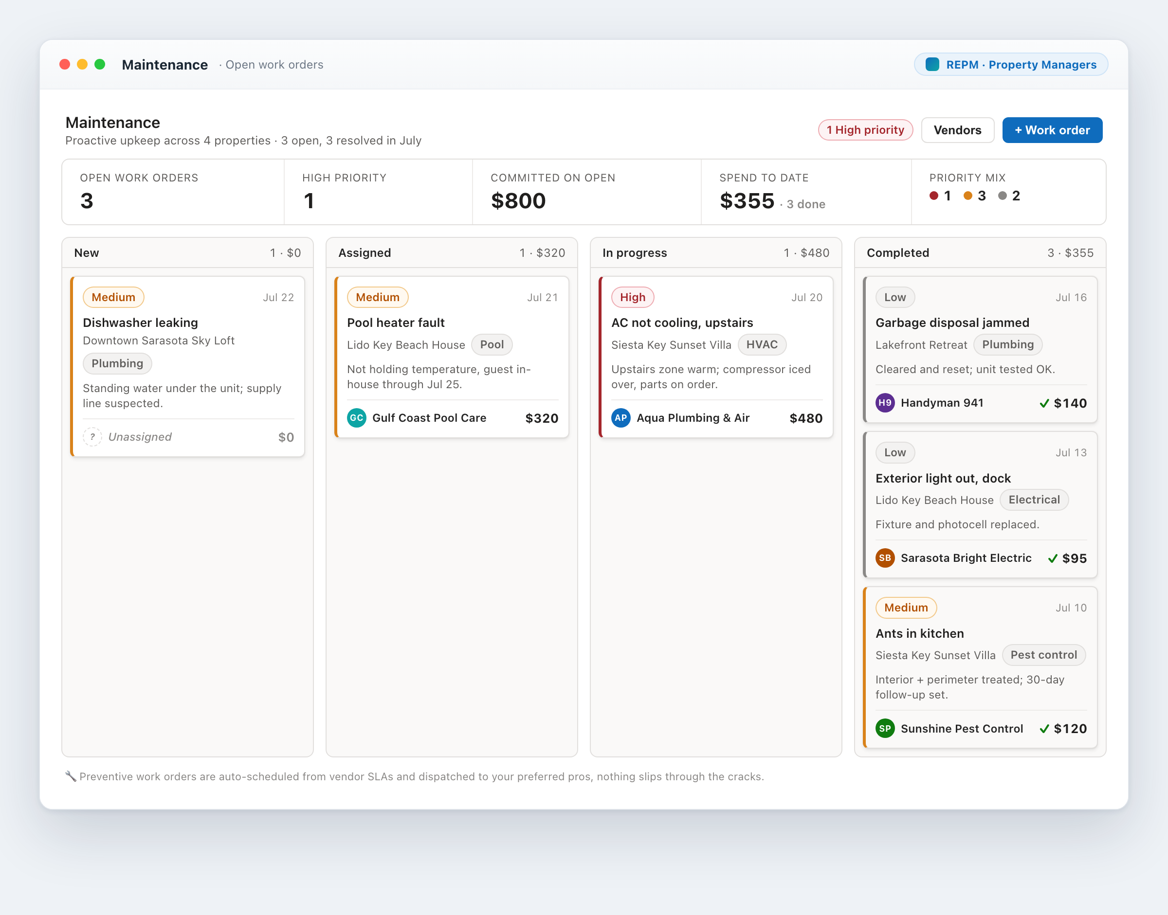
Task: Click the AP avatar for Aqua Plumbing & Air
Action: 620,418
